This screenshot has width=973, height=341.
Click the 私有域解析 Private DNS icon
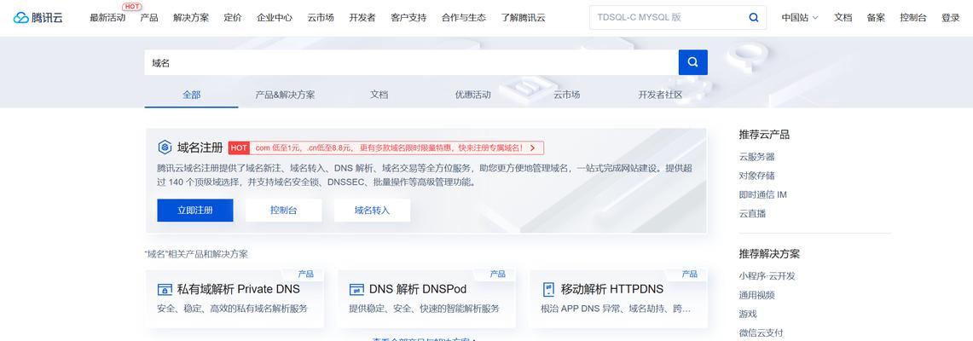[x=165, y=290]
